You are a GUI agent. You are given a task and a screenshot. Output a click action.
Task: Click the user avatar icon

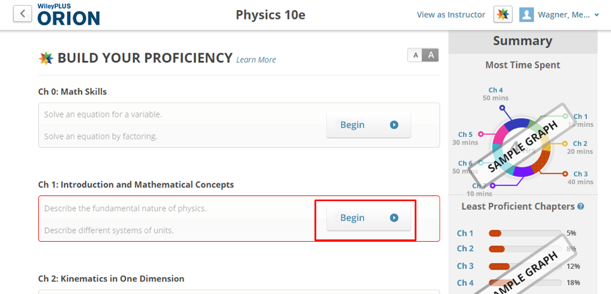[526, 15]
